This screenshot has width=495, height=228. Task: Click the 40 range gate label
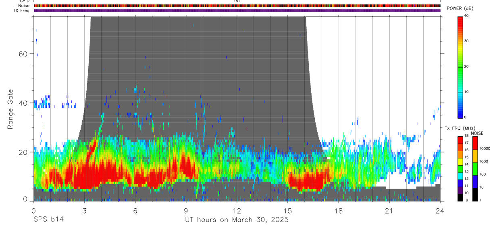(23, 103)
